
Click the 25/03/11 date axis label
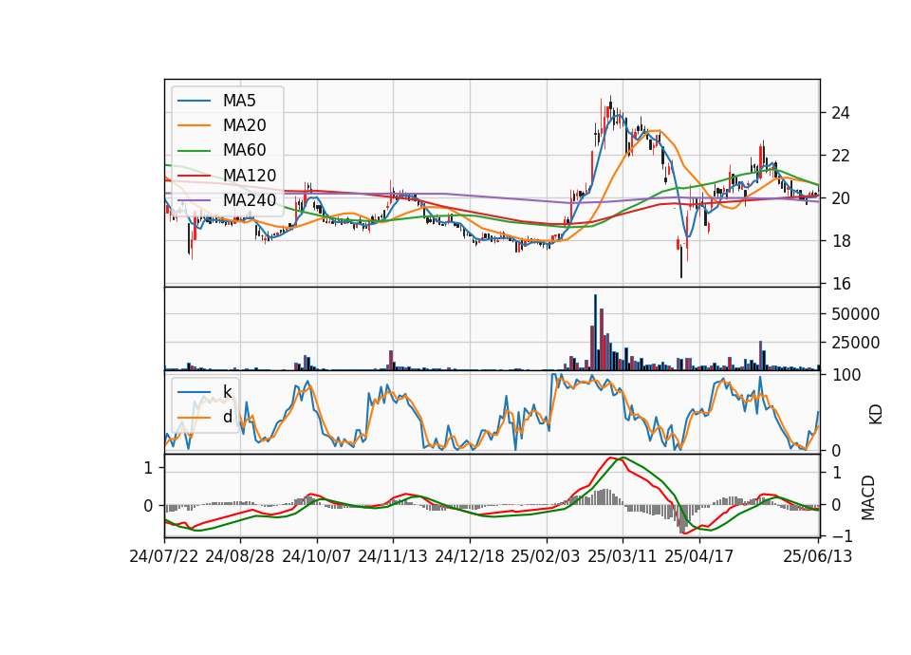tap(623, 556)
